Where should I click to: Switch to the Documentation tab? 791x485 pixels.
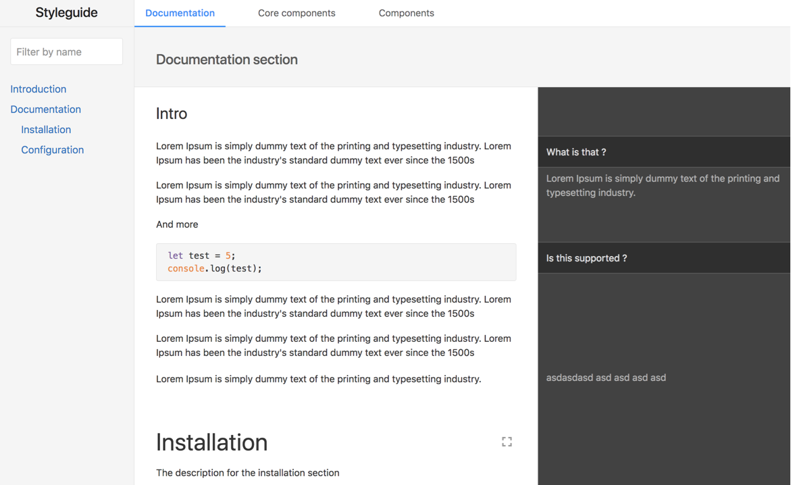180,13
